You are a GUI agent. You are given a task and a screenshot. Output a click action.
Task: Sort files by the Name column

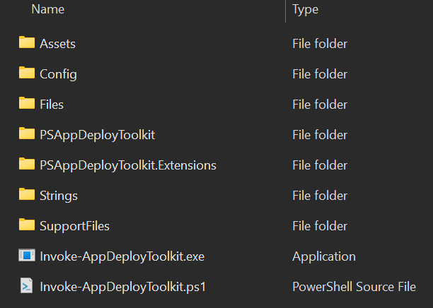[x=48, y=9]
